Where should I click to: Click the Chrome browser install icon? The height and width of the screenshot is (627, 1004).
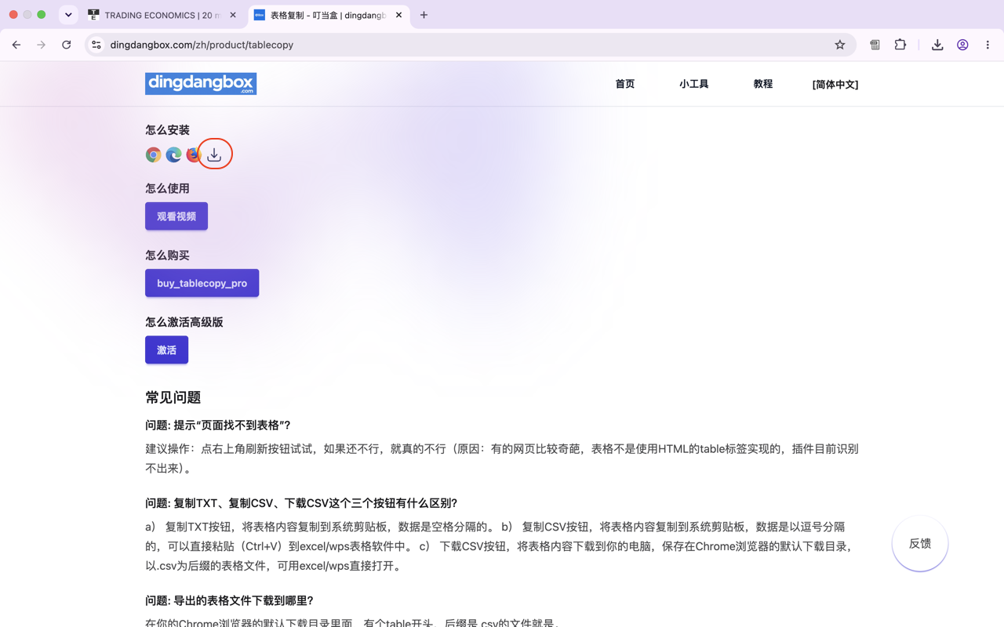(154, 154)
